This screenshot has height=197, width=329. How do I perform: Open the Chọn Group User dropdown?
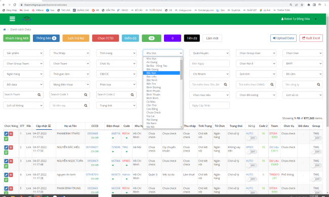tap(256, 53)
